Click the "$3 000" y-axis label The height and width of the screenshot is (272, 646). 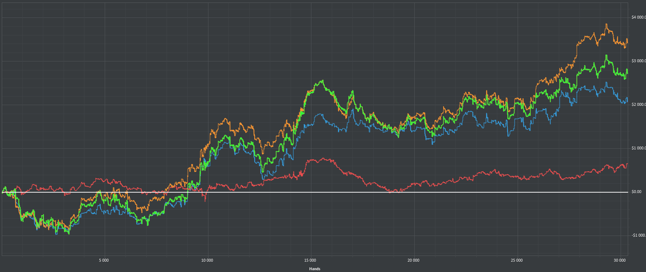click(x=638, y=61)
